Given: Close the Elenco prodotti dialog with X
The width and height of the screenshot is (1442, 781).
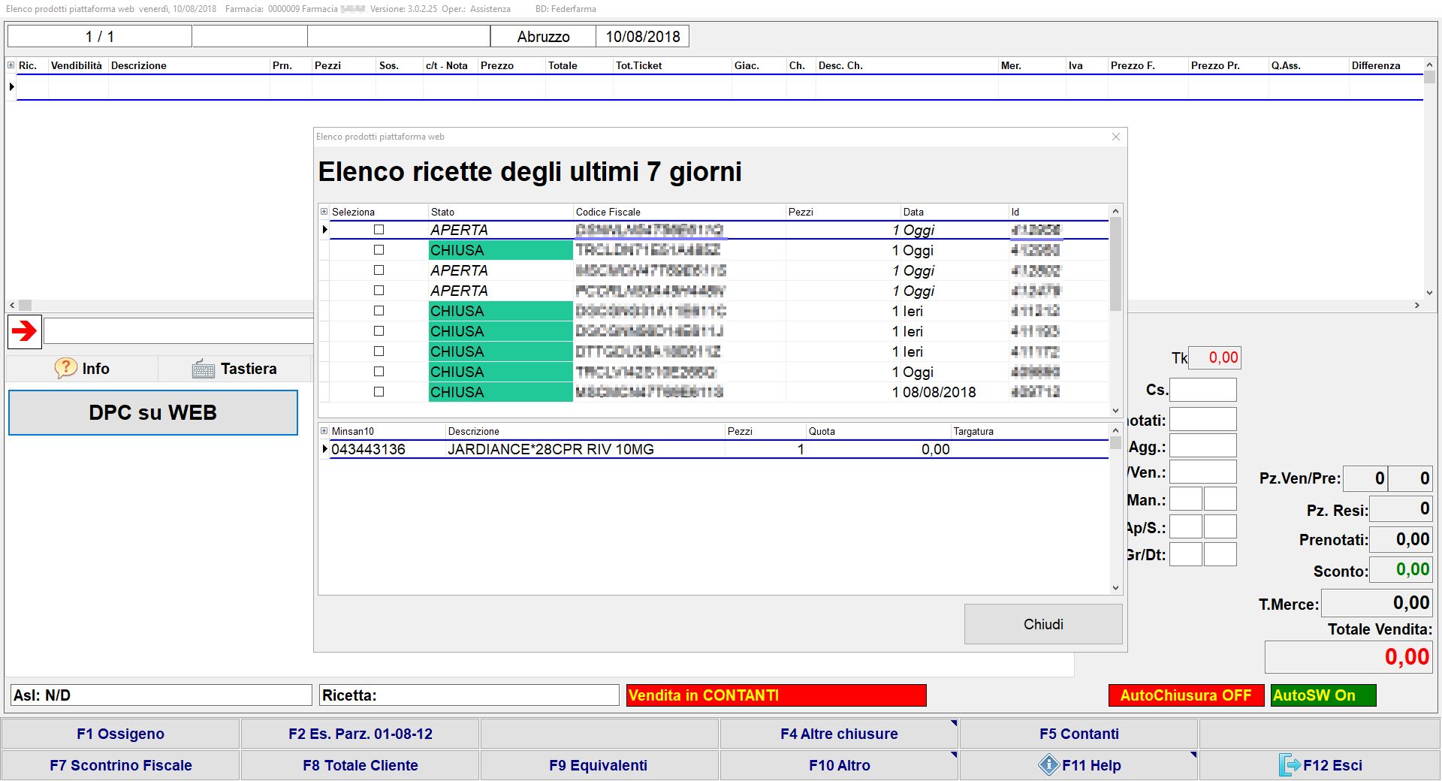Looking at the screenshot, I should click(x=1115, y=137).
